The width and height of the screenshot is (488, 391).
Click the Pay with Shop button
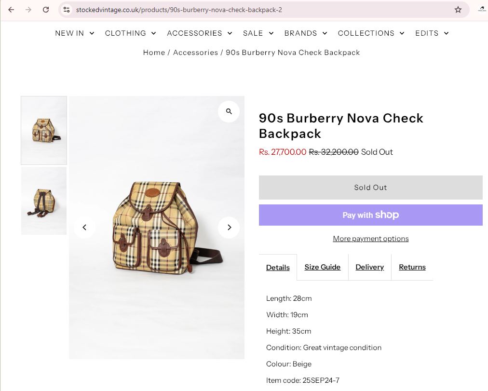[370, 215]
